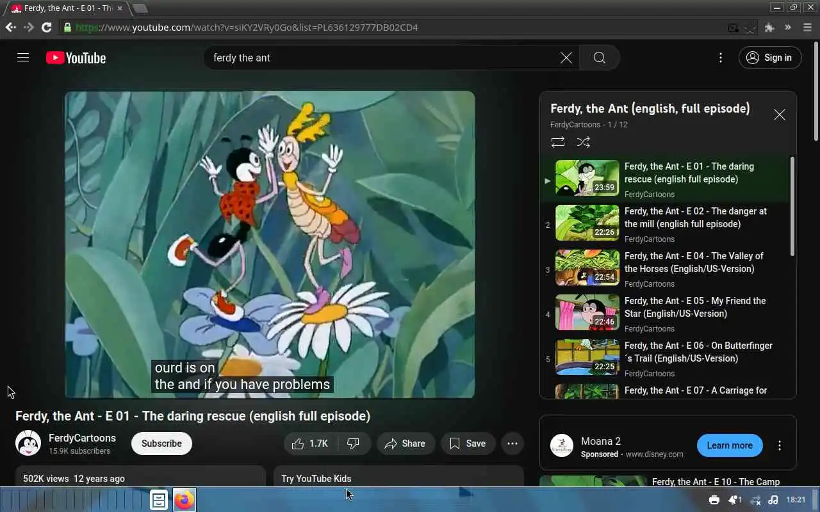Toggle loop playlist
Screen dimensions: 820x512
[x=558, y=142]
